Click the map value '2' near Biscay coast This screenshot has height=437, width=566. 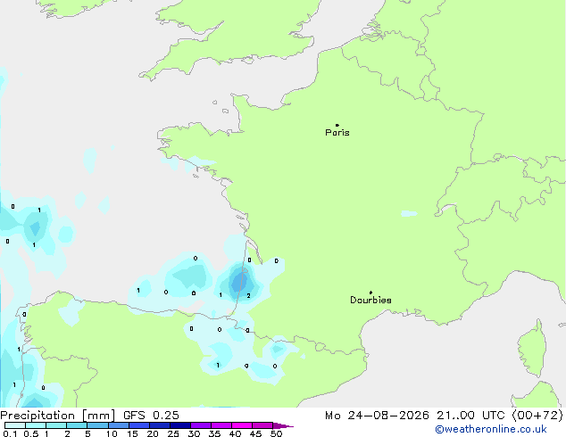[248, 296]
